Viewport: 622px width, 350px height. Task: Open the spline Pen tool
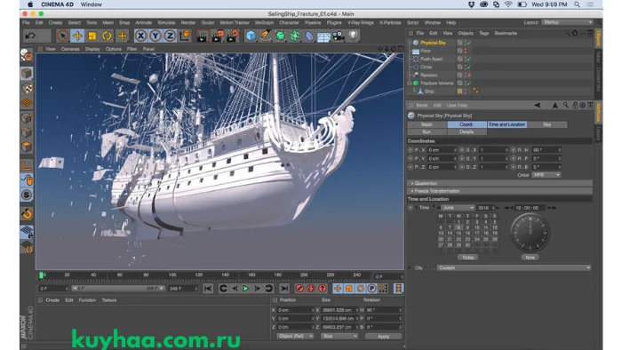click(266, 36)
